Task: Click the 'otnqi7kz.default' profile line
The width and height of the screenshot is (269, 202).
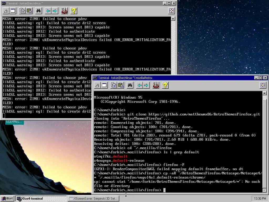Action: 111,156
